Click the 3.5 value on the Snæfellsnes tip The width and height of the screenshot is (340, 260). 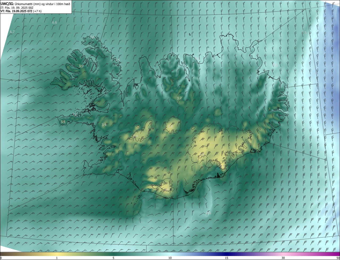point(63,122)
